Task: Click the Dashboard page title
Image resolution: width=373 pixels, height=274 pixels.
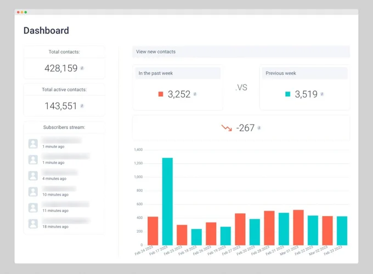Action: [x=46, y=31]
